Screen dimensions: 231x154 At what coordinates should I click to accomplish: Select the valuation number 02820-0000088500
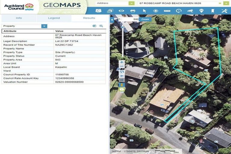click(69, 82)
